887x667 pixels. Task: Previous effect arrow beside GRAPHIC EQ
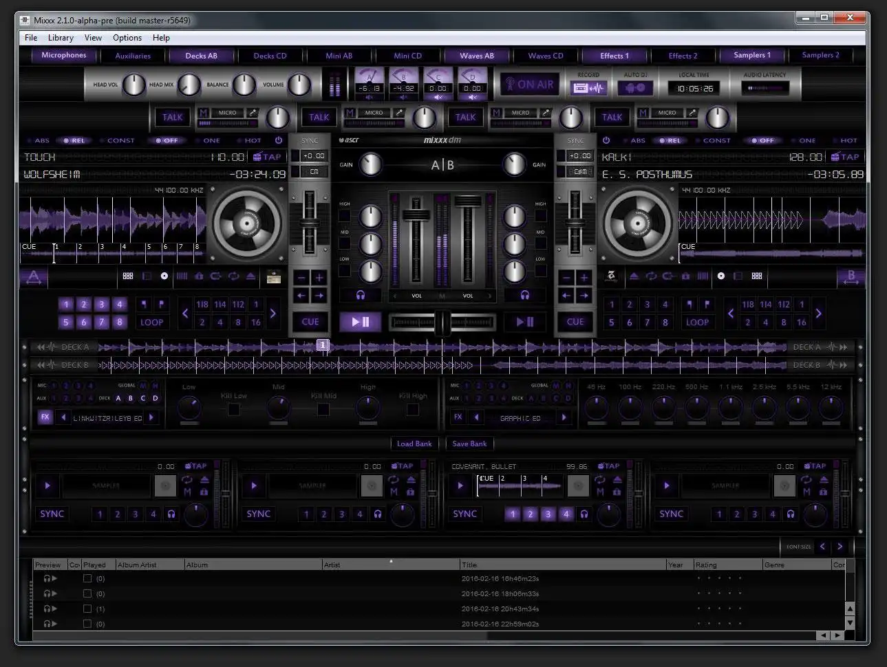pos(476,417)
